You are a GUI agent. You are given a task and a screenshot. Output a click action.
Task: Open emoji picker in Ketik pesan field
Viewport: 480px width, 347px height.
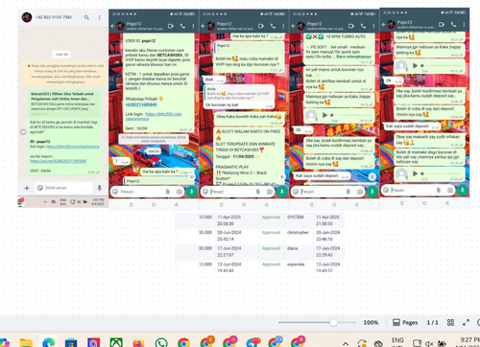[x=40, y=188]
